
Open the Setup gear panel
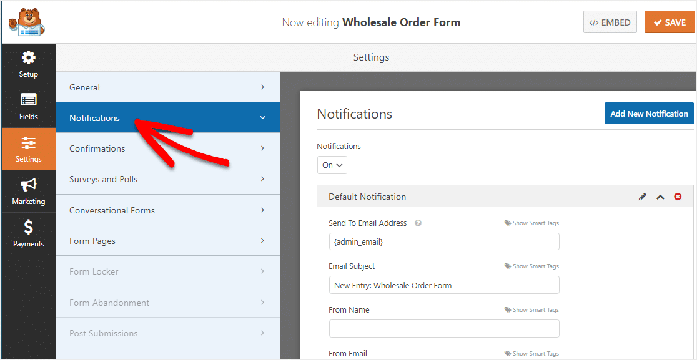click(x=29, y=65)
